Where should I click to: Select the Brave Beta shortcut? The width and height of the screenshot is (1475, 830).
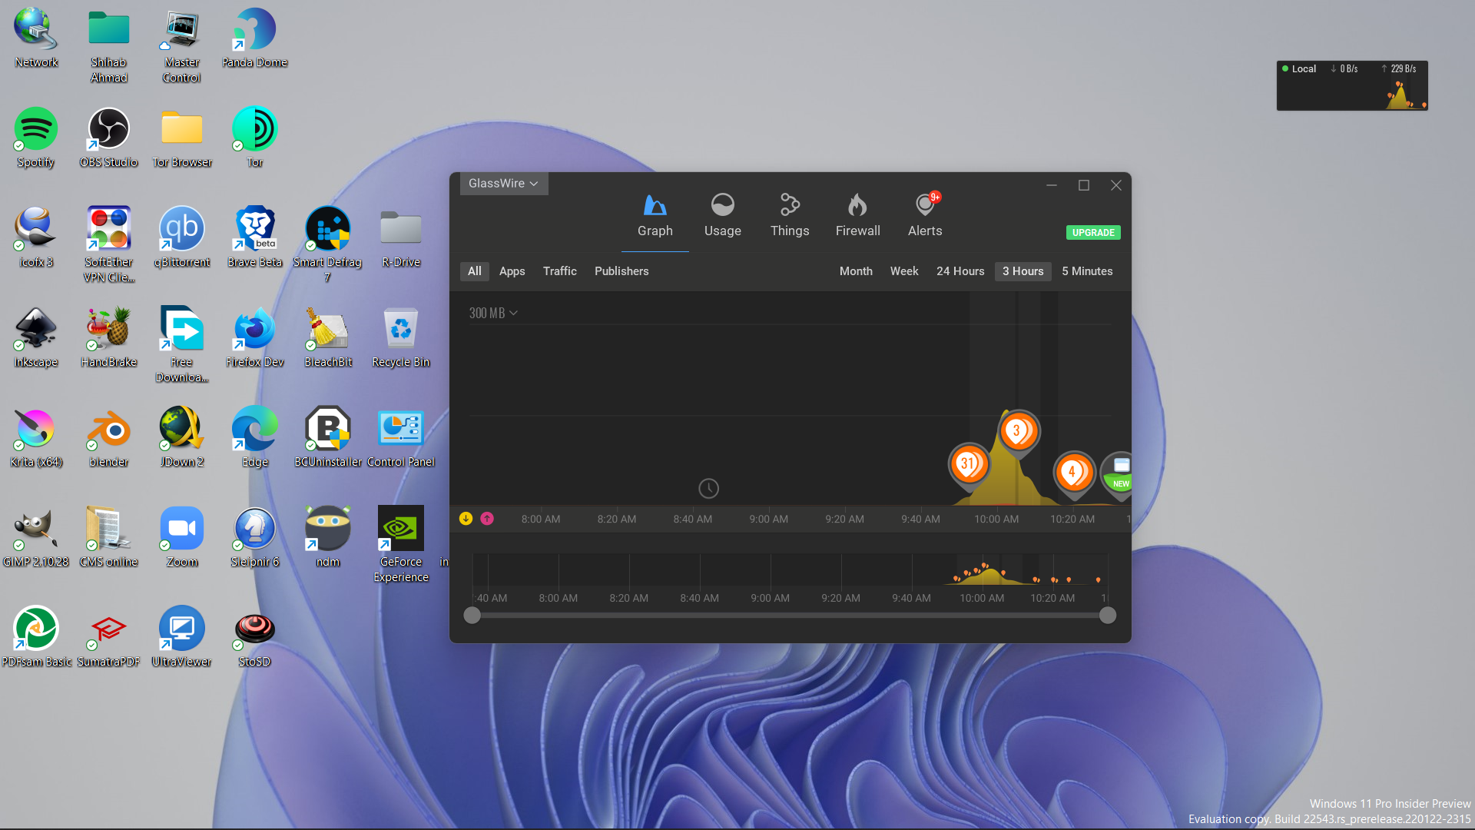[x=255, y=237]
